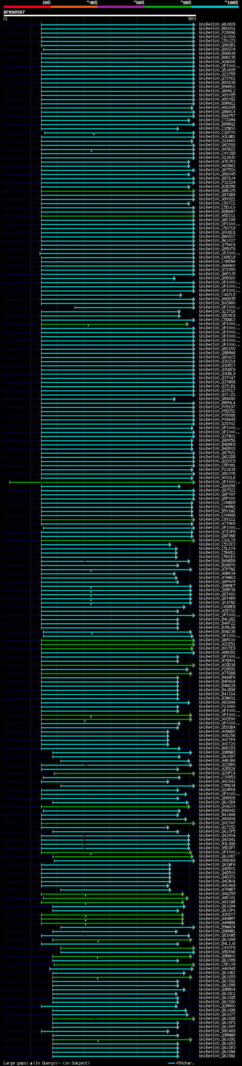Click the UniRef100_B5X1W2 label
242x1066 pixels.
(x=217, y=511)
